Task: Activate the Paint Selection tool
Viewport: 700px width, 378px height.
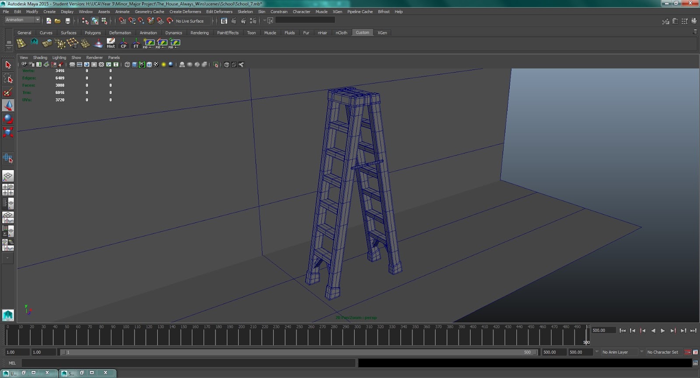Action: [x=8, y=92]
